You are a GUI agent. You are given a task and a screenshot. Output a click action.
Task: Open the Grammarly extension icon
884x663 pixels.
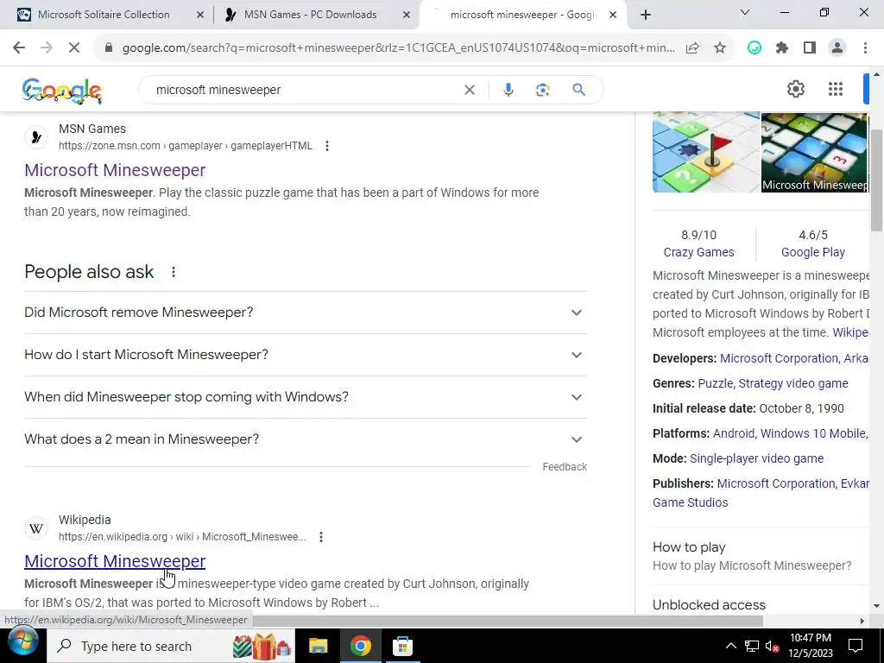755,48
